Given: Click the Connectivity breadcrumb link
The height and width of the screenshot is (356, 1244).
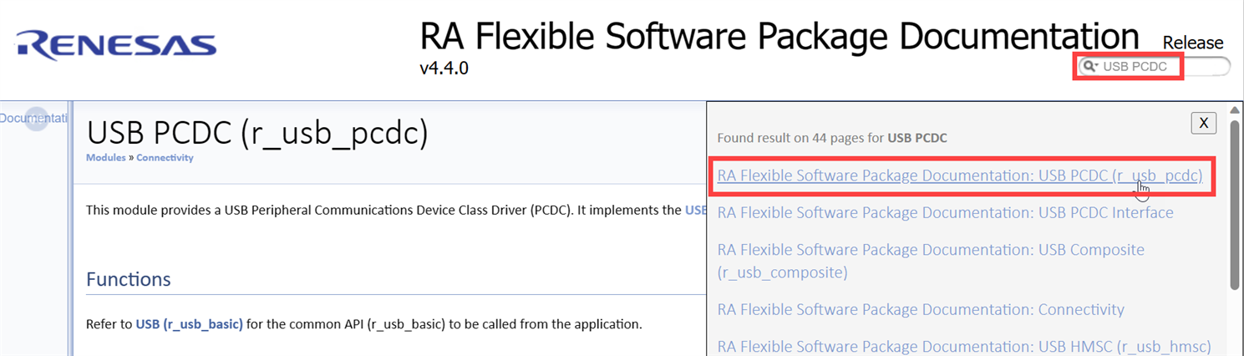Looking at the screenshot, I should pyautogui.click(x=165, y=157).
